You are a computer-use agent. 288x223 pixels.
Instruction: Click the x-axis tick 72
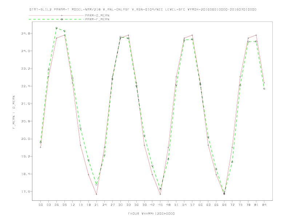point(232,205)
